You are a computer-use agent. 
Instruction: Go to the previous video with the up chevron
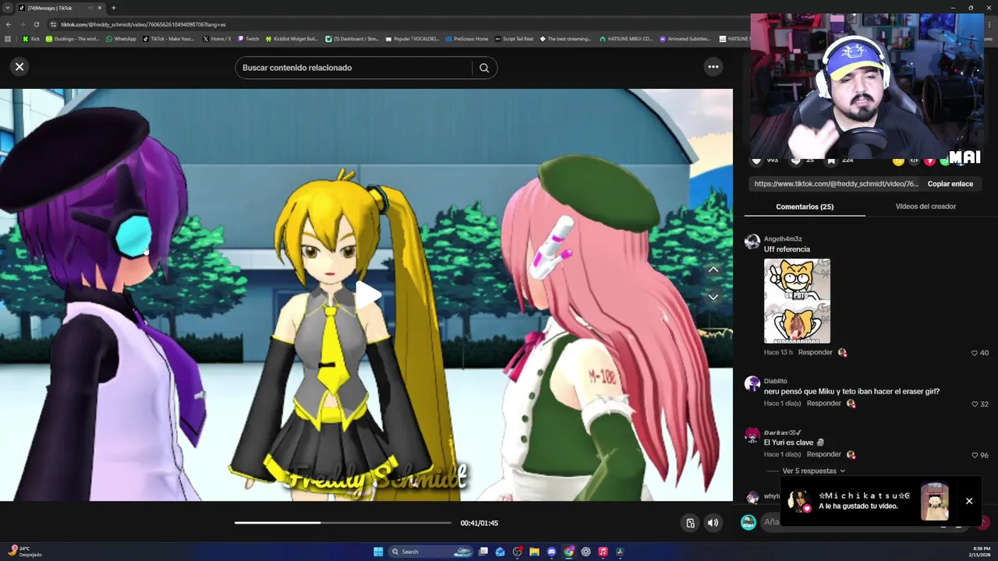713,270
